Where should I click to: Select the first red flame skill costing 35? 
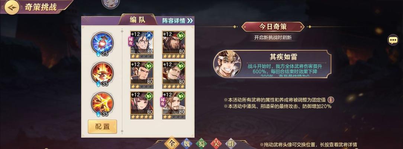(x=102, y=73)
